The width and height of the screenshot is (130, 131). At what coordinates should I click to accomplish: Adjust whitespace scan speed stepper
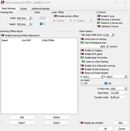(x=108, y=46)
